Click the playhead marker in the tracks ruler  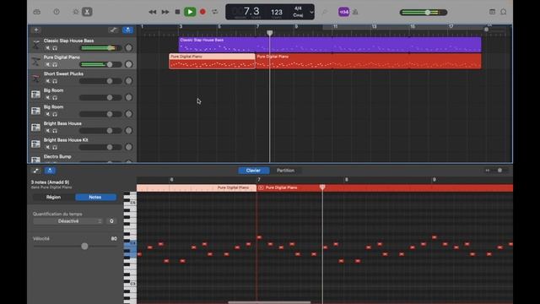click(270, 33)
